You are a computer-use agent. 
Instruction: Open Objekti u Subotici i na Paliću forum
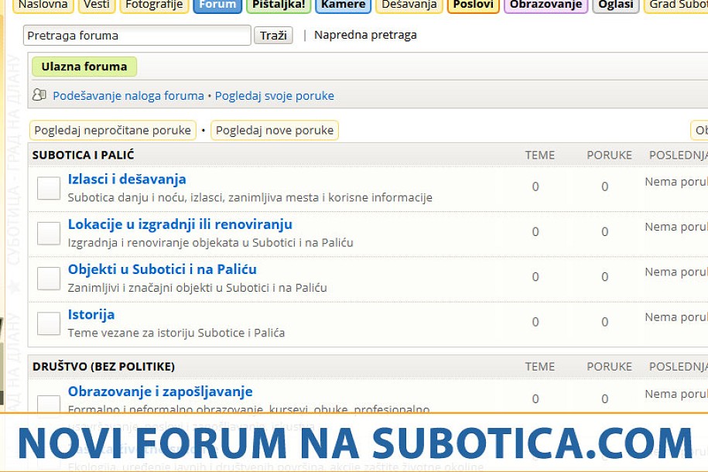point(162,269)
